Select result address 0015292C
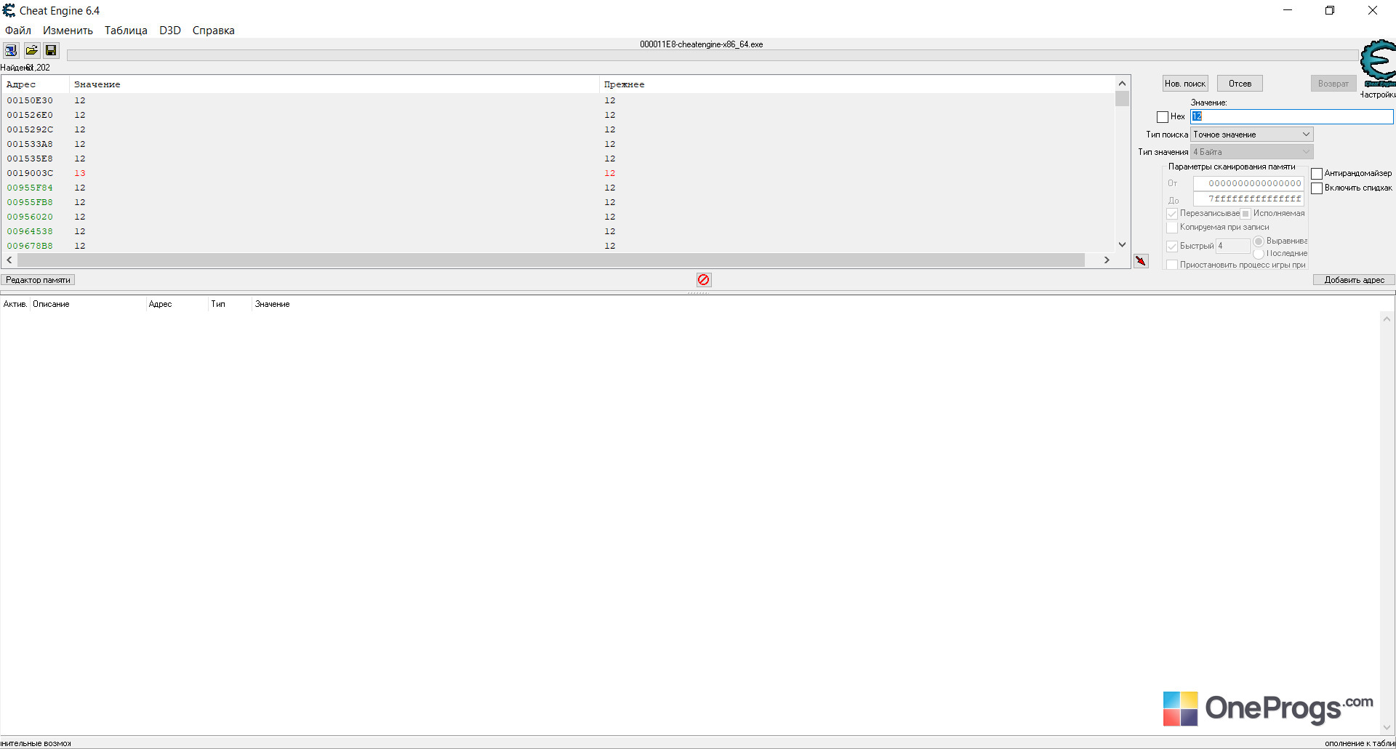The image size is (1396, 749). [30, 129]
